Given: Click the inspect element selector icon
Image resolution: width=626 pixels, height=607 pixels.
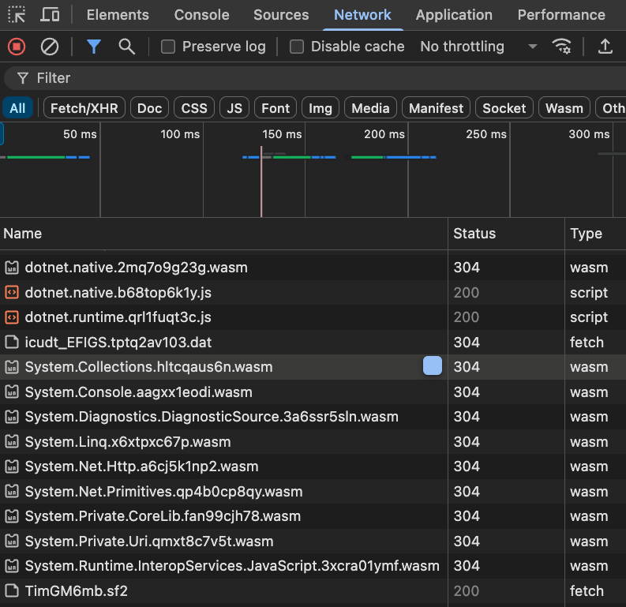Looking at the screenshot, I should pos(17,15).
